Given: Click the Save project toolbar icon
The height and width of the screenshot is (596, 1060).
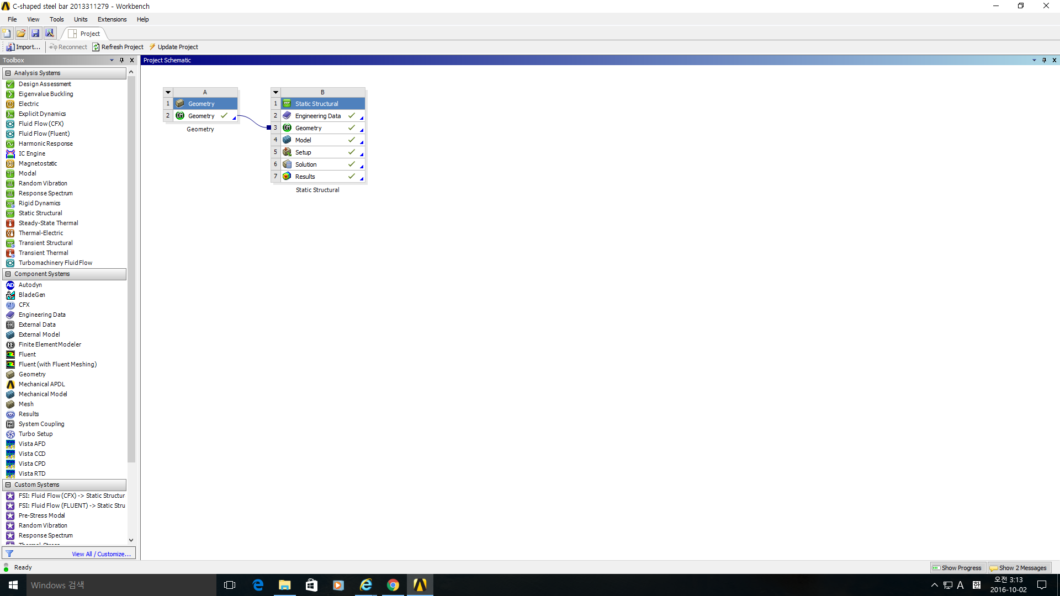Looking at the screenshot, I should (35, 33).
